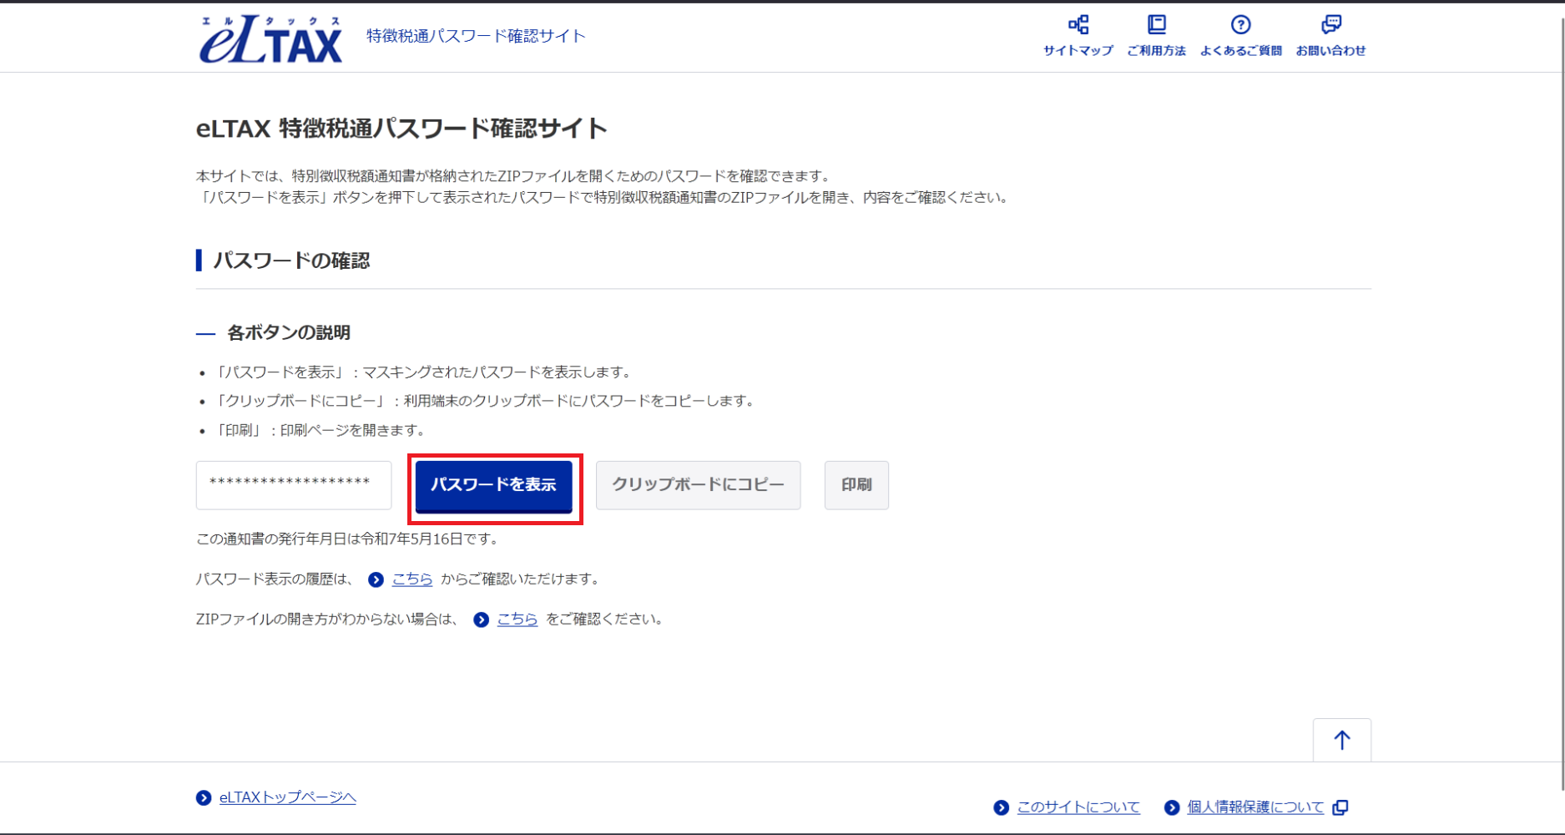The height and width of the screenshot is (835, 1565).
Task: Open the ご利用方法 usage guide icon
Action: pyautogui.click(x=1156, y=25)
